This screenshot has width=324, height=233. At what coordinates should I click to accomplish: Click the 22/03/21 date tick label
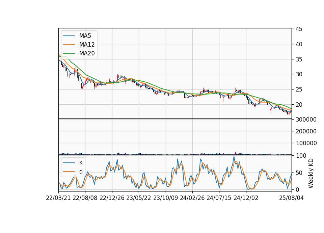coord(58,198)
